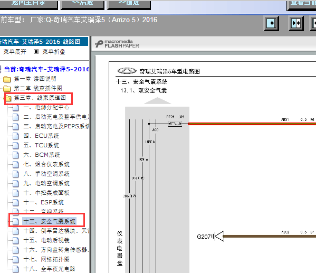Click the <<后退 back button
Image resolution: width=316 pixels, height=273 pixels.
(82, 4)
